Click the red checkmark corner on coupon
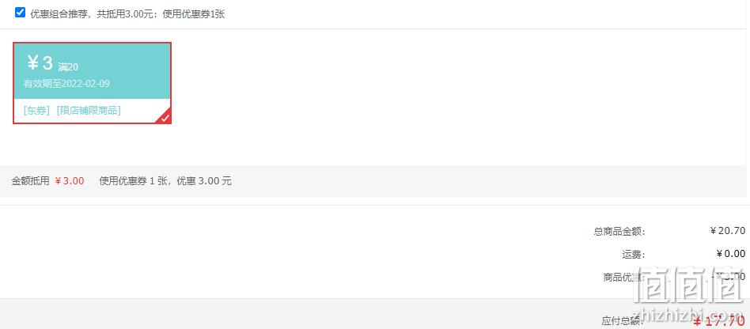Screen dimensions: 750x329 [x=165, y=118]
